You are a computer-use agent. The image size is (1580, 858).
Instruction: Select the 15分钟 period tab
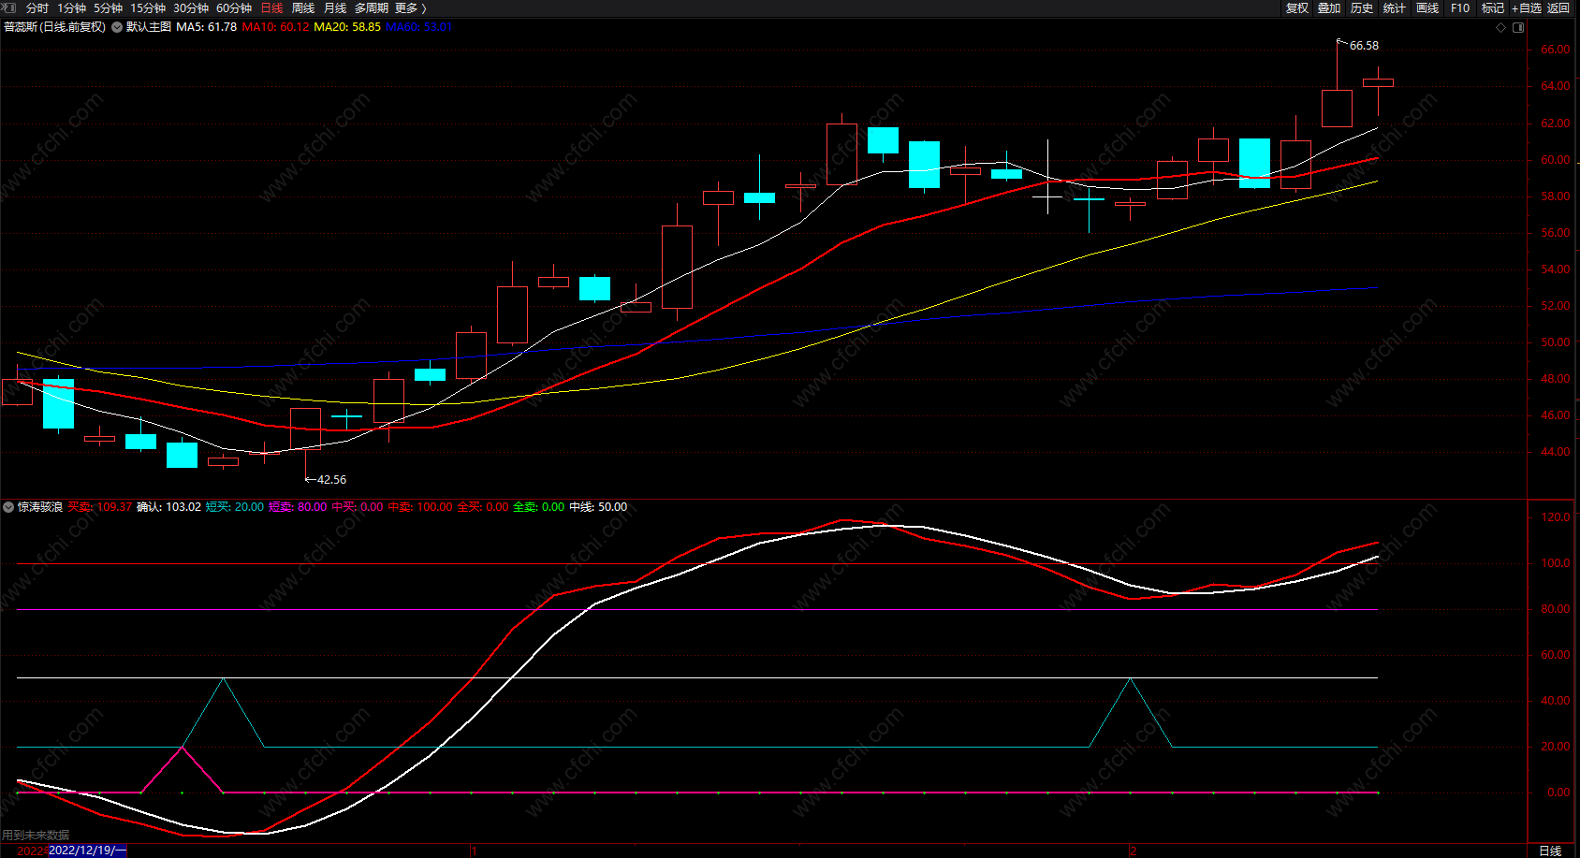pos(148,7)
